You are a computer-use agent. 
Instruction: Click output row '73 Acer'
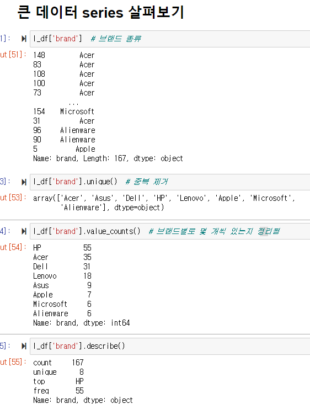64,93
